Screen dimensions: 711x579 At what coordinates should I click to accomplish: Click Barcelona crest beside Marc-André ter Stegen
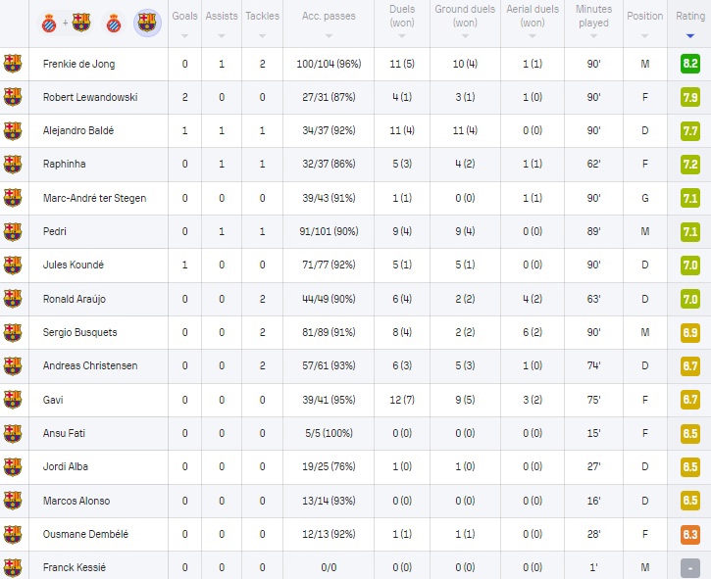pyautogui.click(x=13, y=198)
